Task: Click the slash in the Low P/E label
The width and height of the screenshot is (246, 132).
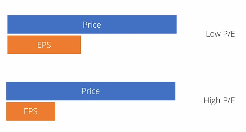Action: point(229,34)
